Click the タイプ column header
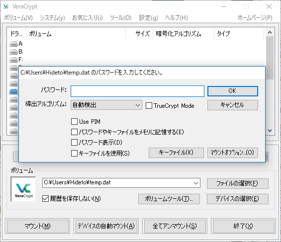Viewport: 281px width, 242px height. [239, 34]
